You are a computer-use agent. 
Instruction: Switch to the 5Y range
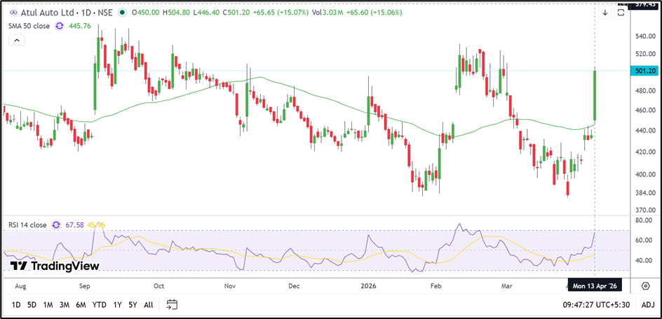tap(133, 304)
